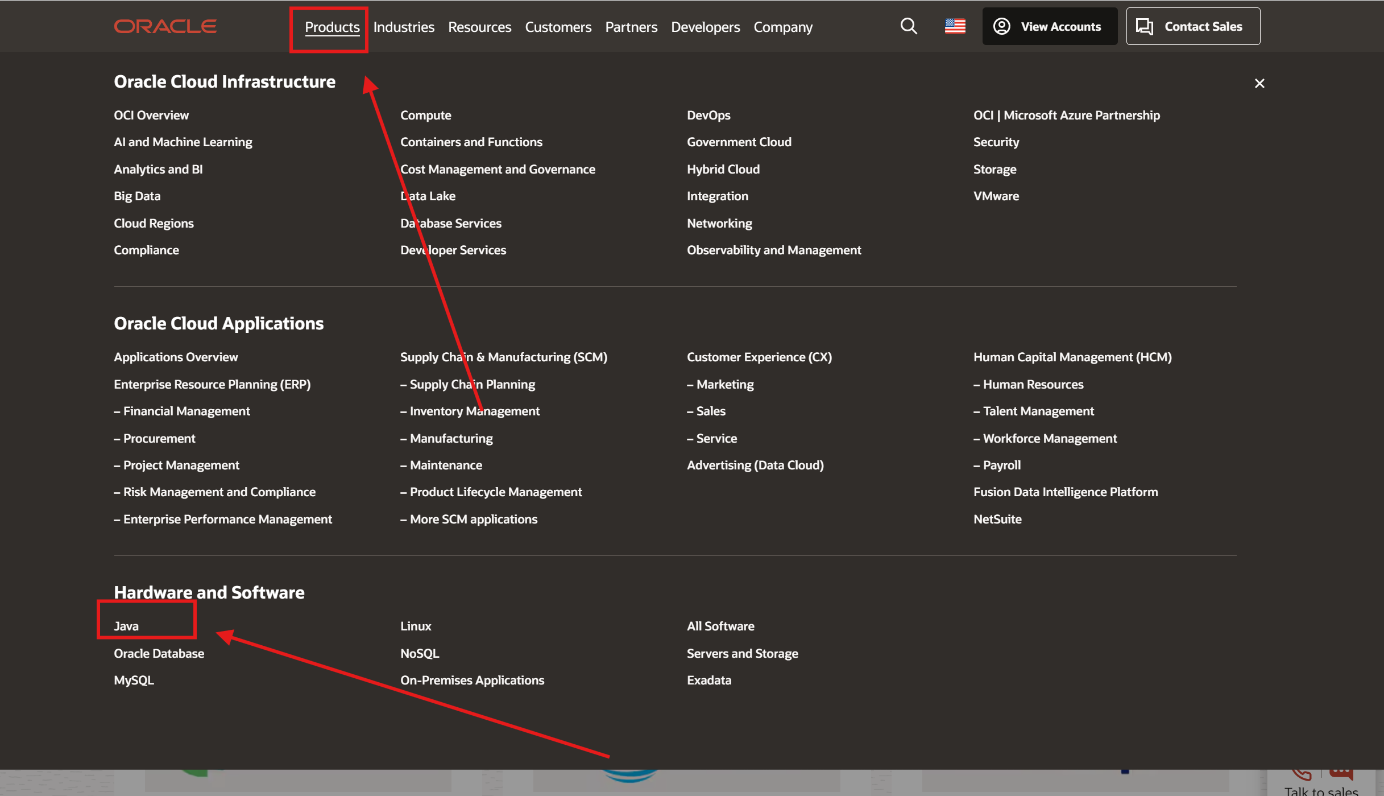This screenshot has width=1384, height=796.
Task: Select the Marketing link
Action: [x=720, y=384]
